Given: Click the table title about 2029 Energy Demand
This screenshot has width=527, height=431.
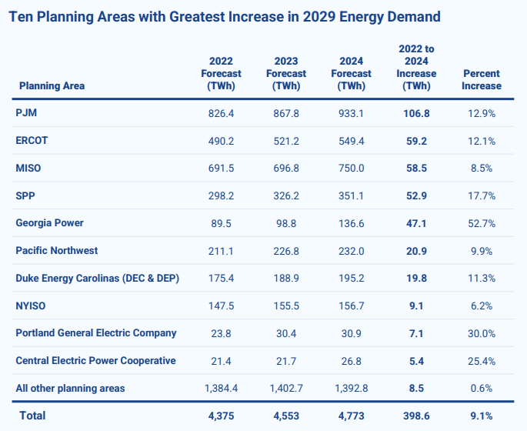Looking at the screenshot, I should 225,17.
